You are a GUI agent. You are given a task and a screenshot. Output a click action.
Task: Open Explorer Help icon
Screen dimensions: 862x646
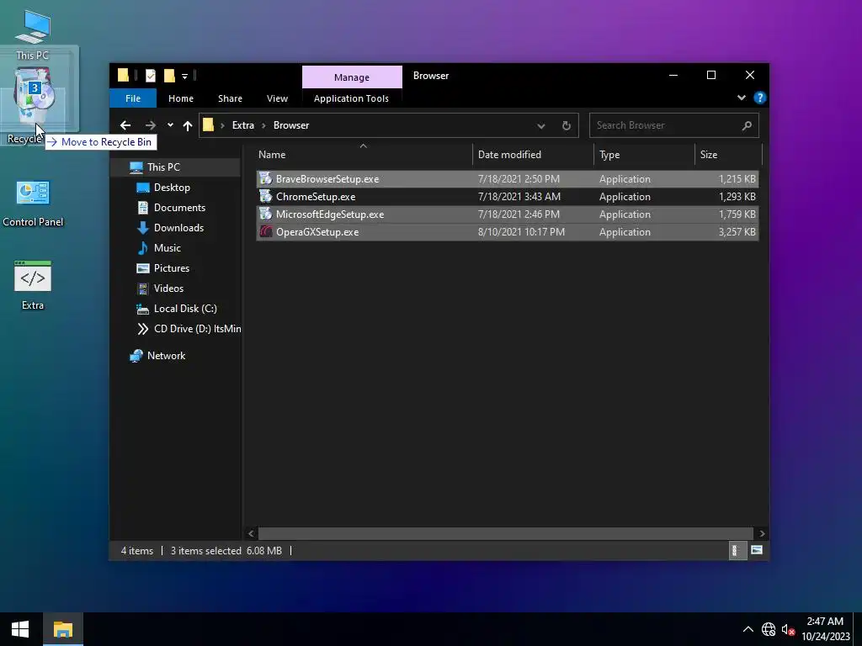760,98
